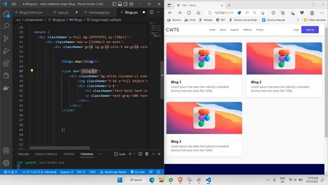Open the DEBUG CONSOLE panel tab
Viewport: 328px width, 185px height.
point(46,154)
